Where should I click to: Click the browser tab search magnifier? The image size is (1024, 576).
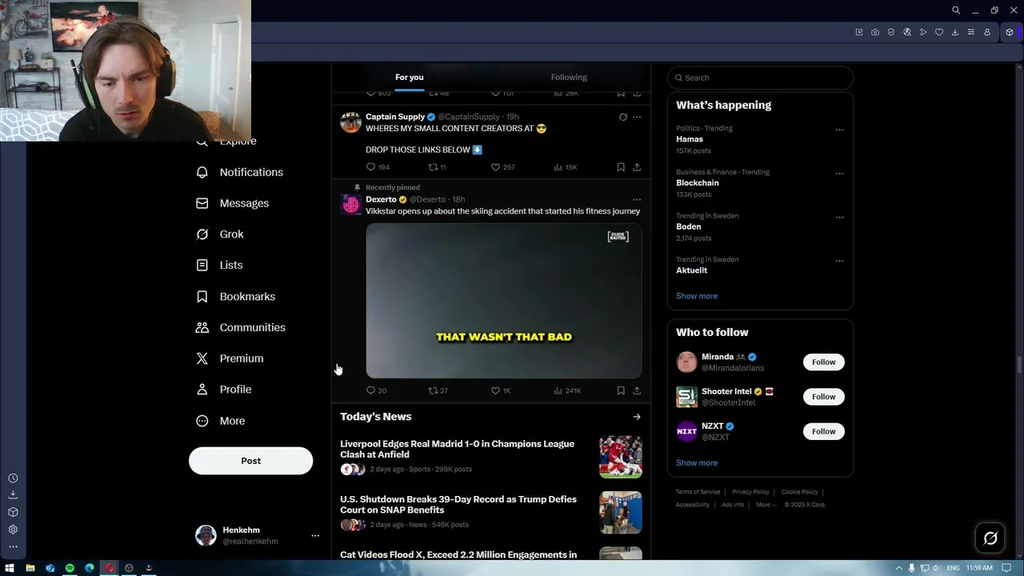coord(956,10)
